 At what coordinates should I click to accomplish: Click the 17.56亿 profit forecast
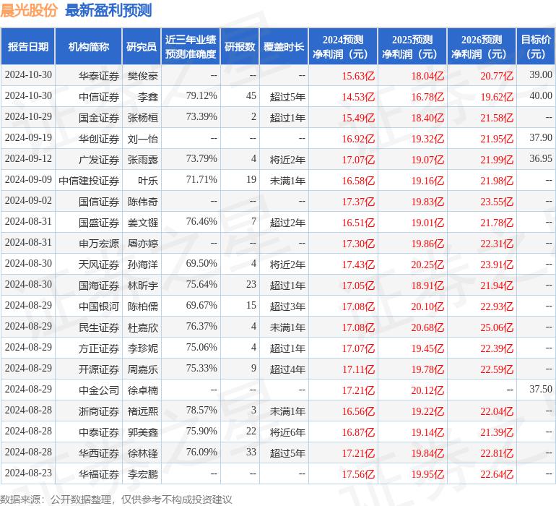pos(358,473)
